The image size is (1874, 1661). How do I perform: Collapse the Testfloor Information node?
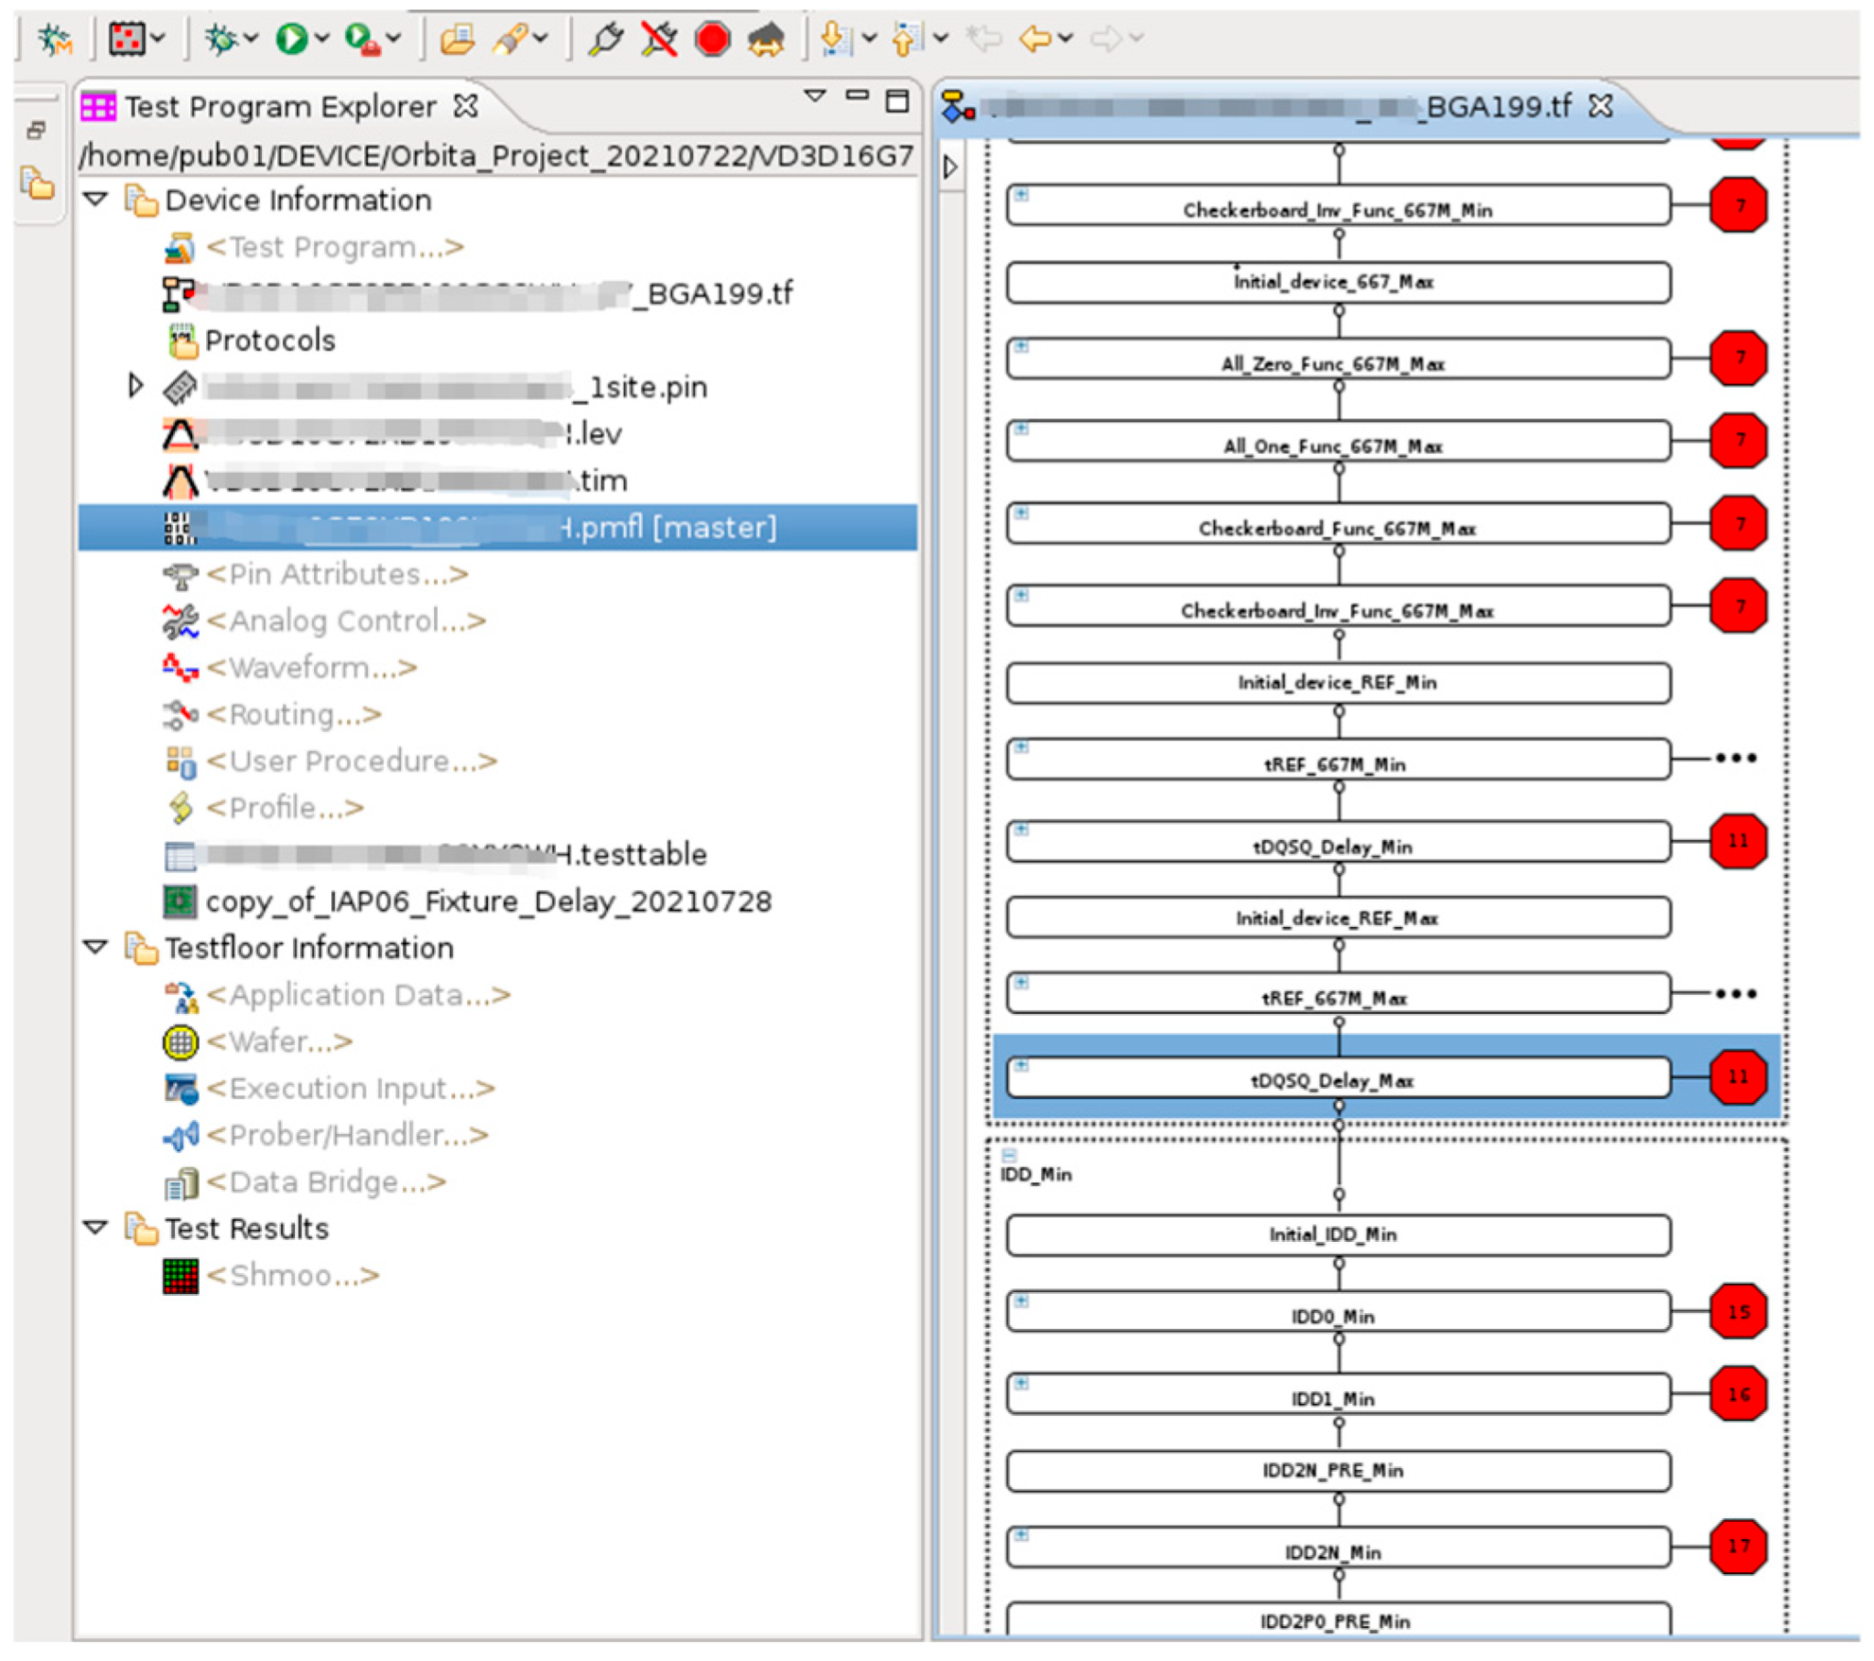95,947
